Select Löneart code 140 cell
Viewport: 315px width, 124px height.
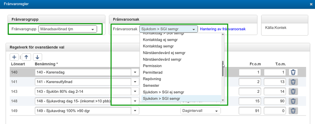(15, 72)
